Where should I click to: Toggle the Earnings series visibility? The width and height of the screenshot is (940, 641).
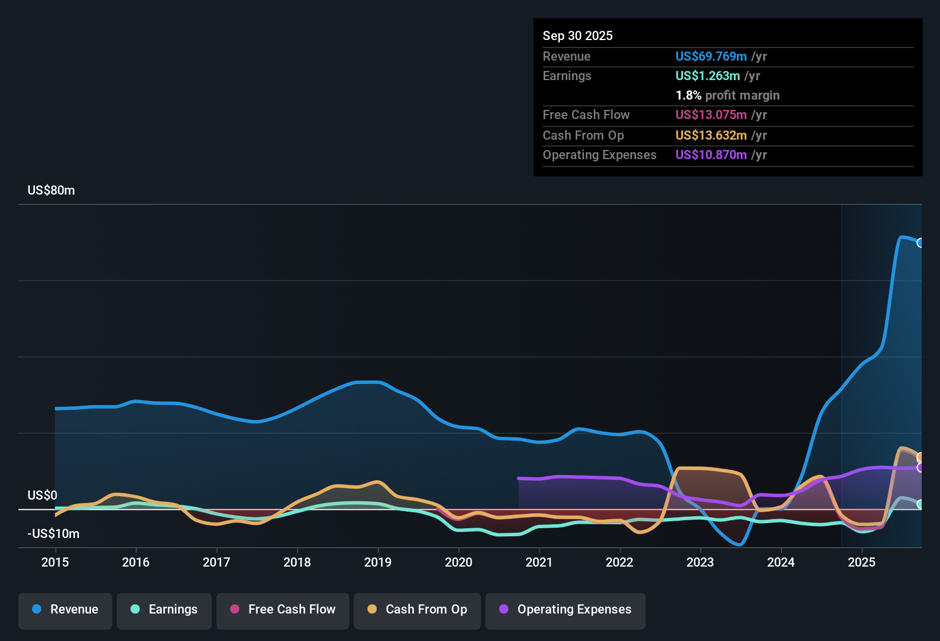click(x=164, y=610)
